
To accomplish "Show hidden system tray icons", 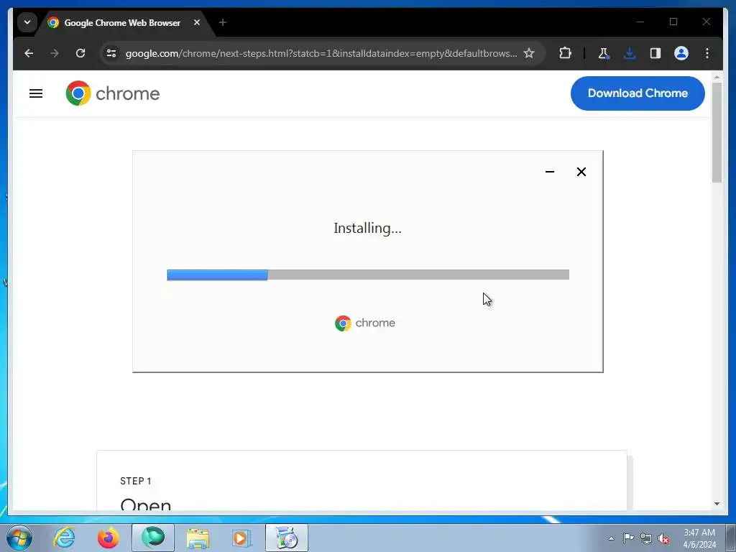I will pyautogui.click(x=611, y=538).
